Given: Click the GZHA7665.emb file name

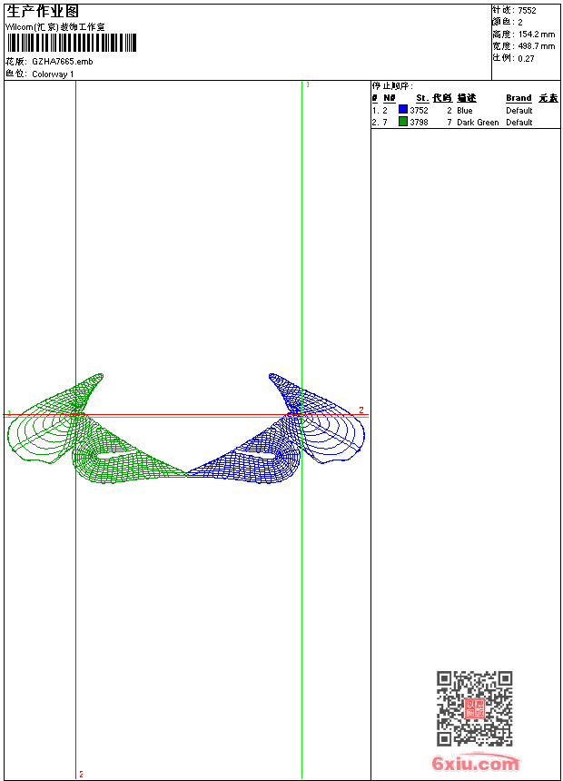Looking at the screenshot, I should [x=63, y=62].
